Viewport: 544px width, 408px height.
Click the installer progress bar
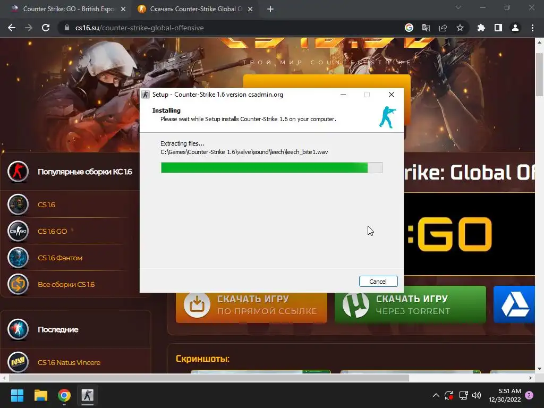[271, 167]
